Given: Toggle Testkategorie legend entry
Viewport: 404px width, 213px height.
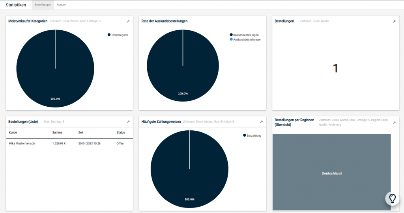Looking at the screenshot, I should tap(119, 35).
